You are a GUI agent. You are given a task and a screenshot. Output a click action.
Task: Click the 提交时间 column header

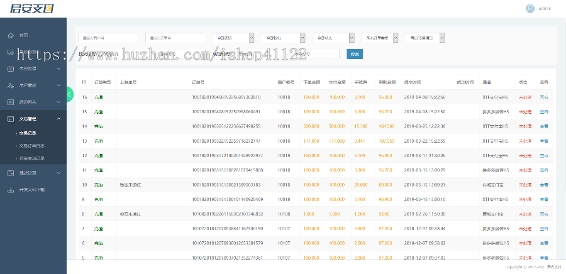412,82
